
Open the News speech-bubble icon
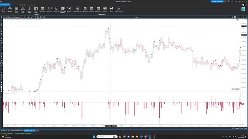click(50, 9)
